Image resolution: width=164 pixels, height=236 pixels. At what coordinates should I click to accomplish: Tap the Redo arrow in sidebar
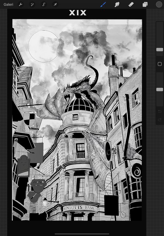[x=159, y=120]
